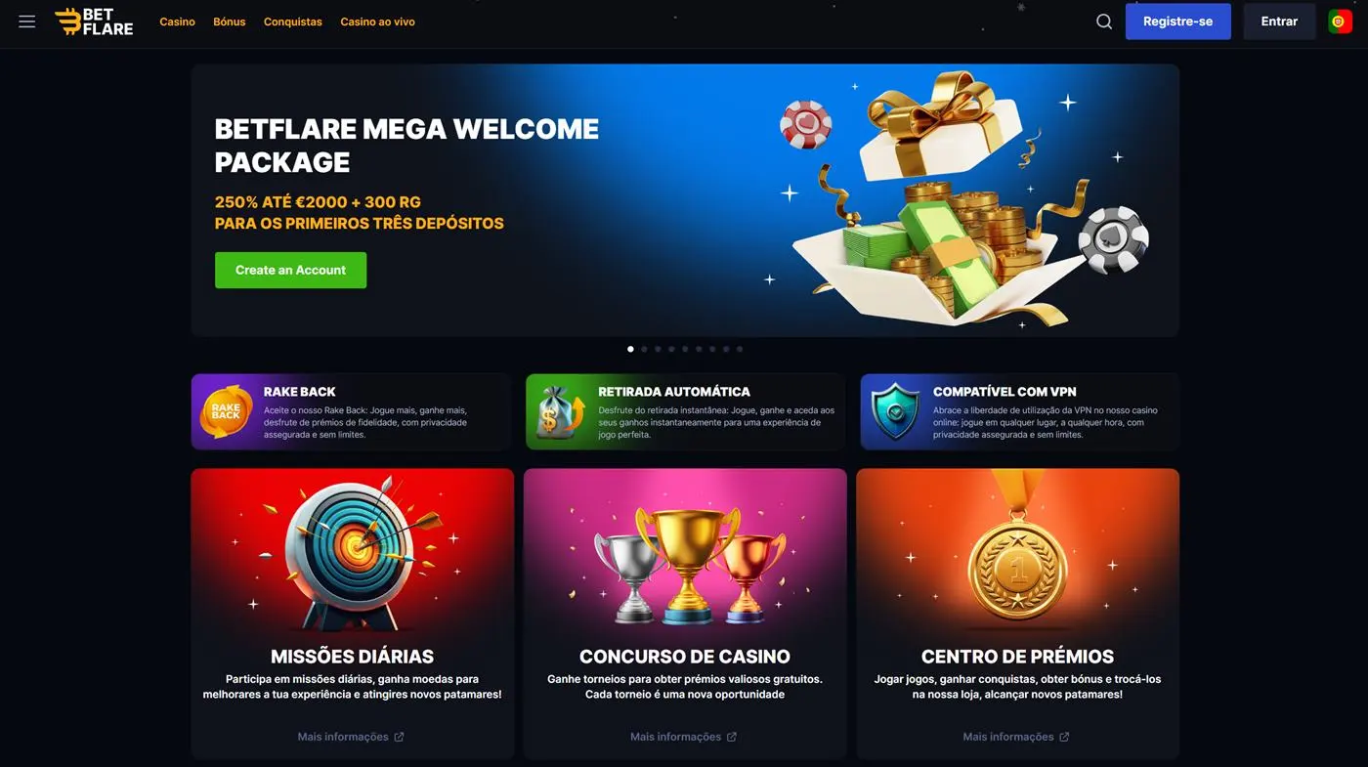Screen dimensions: 1368x767
Task: Click the VPN shield icon
Action: (895, 411)
